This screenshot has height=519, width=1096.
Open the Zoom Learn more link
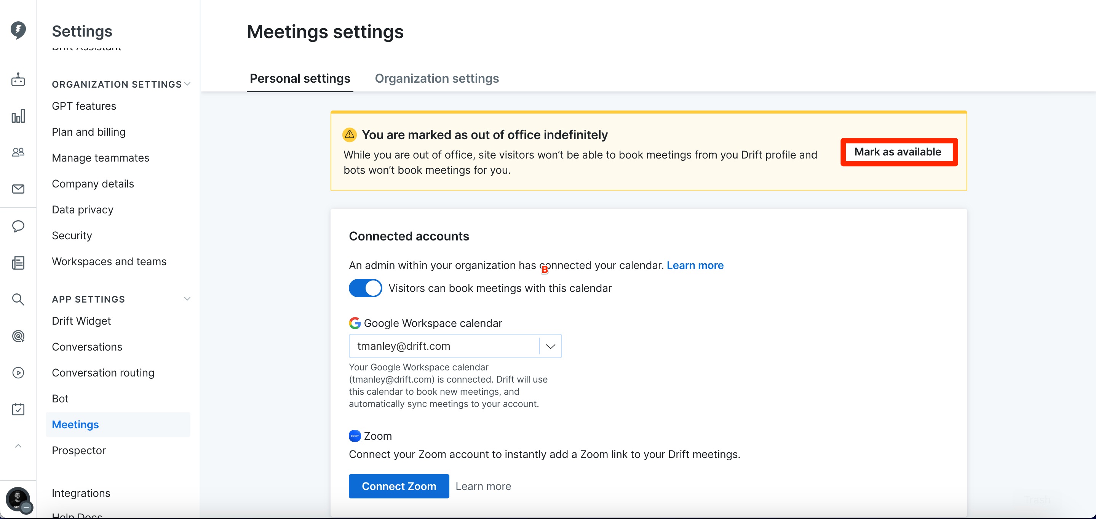click(483, 486)
